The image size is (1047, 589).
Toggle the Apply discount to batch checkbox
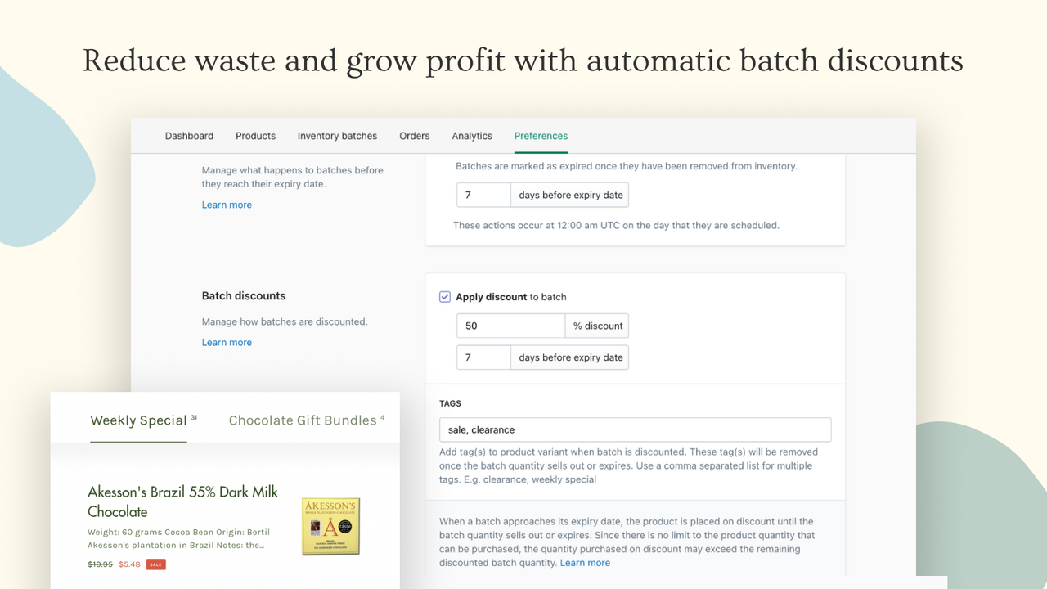[x=444, y=296]
